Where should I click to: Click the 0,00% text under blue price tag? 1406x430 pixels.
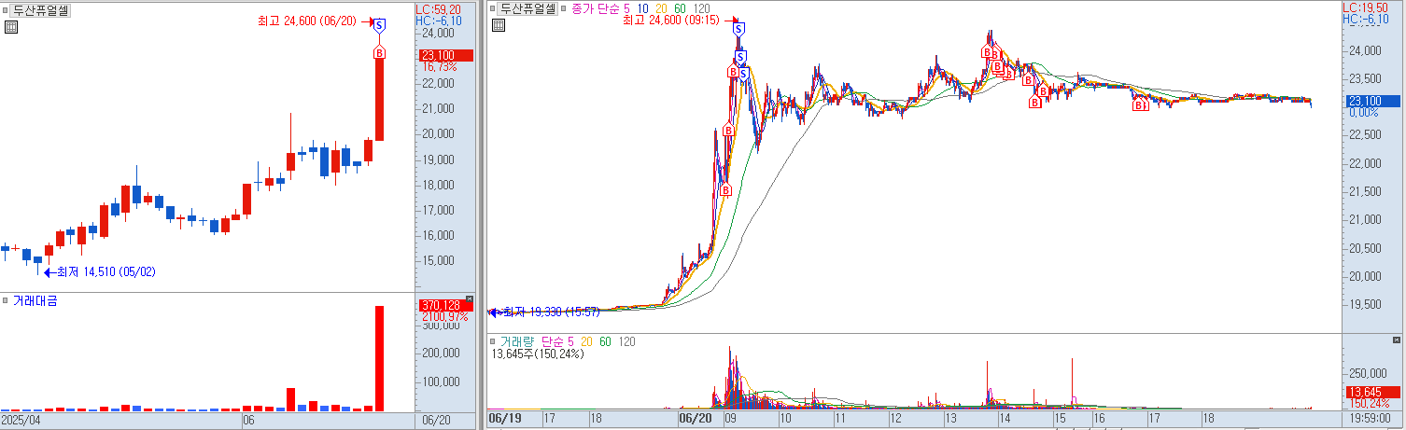(x=1364, y=113)
